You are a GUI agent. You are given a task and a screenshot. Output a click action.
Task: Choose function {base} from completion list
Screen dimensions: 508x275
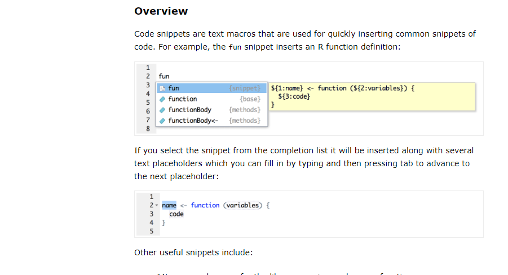211,99
